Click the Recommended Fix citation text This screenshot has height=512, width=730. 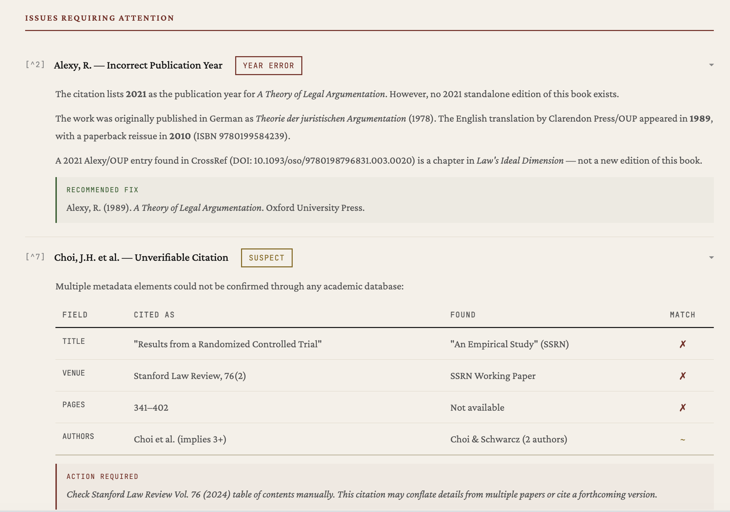point(215,208)
